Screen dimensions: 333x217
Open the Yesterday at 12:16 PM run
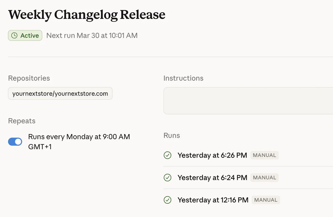[x=248, y=200]
